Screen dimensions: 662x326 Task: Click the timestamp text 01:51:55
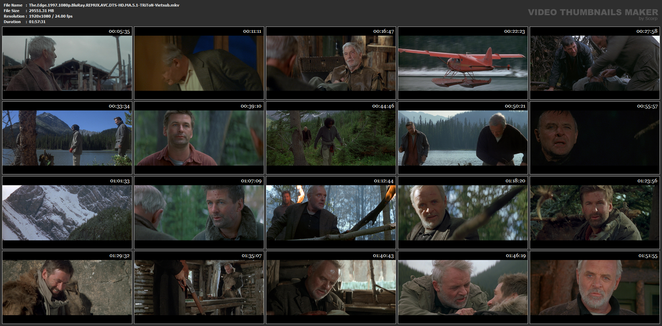pos(648,256)
